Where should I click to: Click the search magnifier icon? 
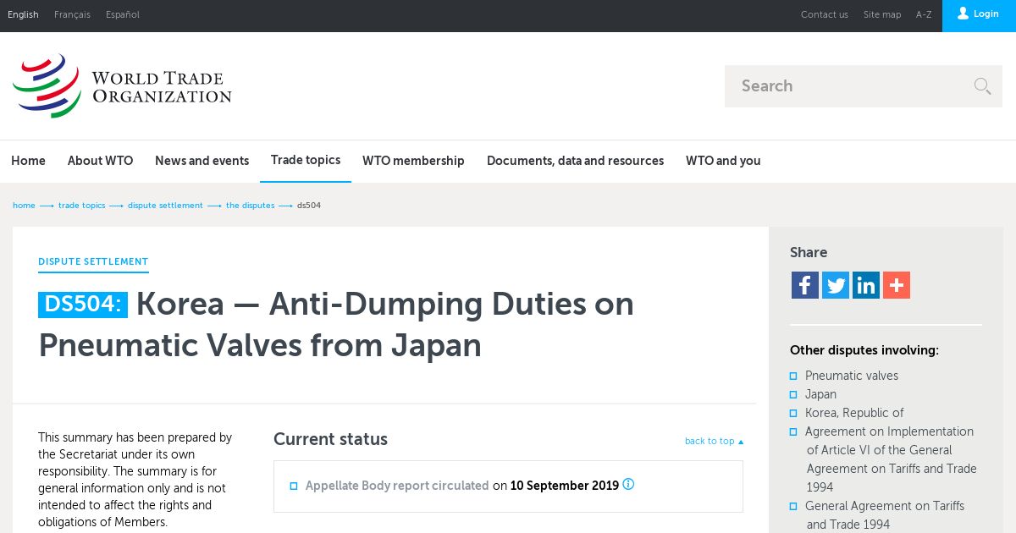982,85
